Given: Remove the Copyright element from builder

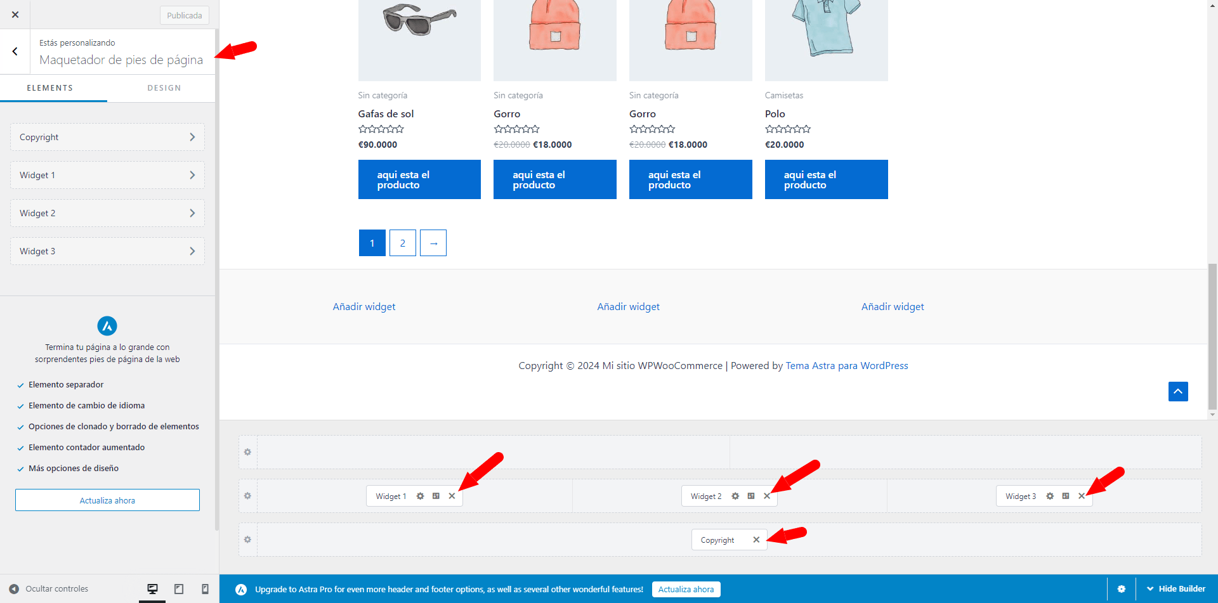Looking at the screenshot, I should click(x=756, y=540).
